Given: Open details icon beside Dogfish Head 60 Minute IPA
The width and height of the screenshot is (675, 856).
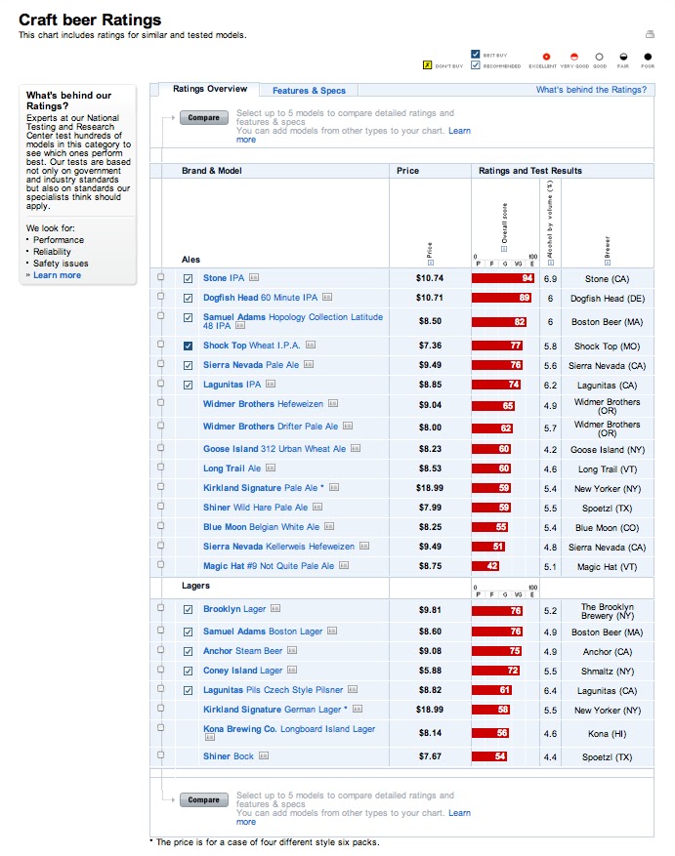Looking at the screenshot, I should [327, 297].
